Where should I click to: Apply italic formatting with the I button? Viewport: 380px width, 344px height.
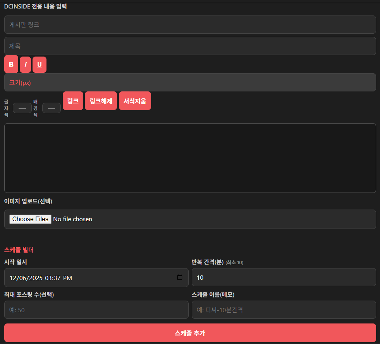point(26,64)
